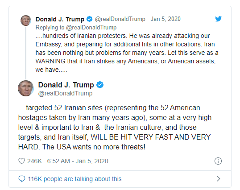This screenshot has width=240, height=190.
Task: Click the bold Donald J. Trump name on the top tweet
Action: click(x=60, y=19)
